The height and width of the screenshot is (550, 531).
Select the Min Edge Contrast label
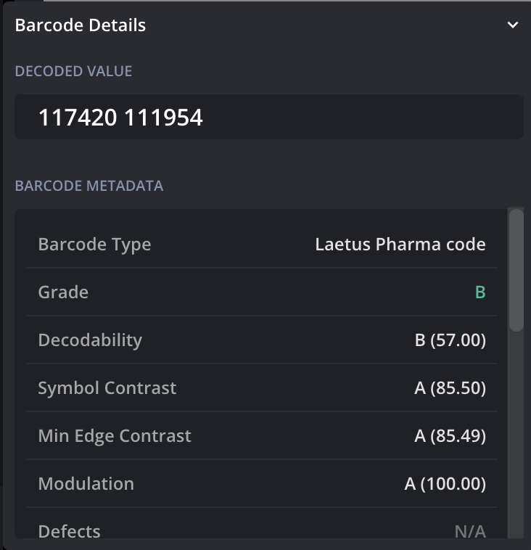[x=115, y=435]
